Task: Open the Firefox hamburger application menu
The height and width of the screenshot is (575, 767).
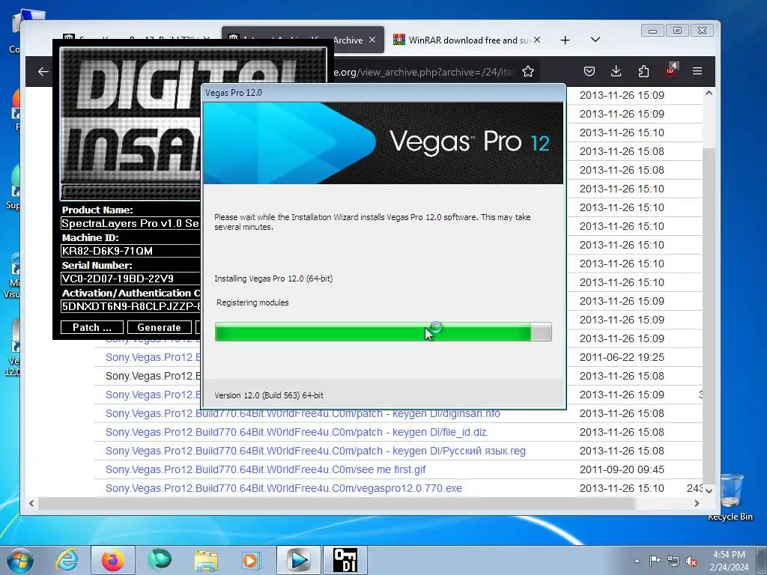Action: click(x=697, y=71)
